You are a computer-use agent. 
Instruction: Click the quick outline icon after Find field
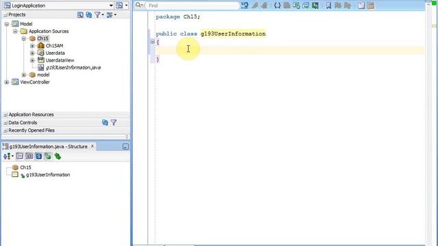click(245, 5)
